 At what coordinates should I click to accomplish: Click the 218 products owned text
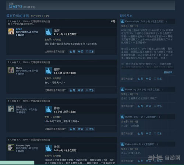tap(27, 71)
